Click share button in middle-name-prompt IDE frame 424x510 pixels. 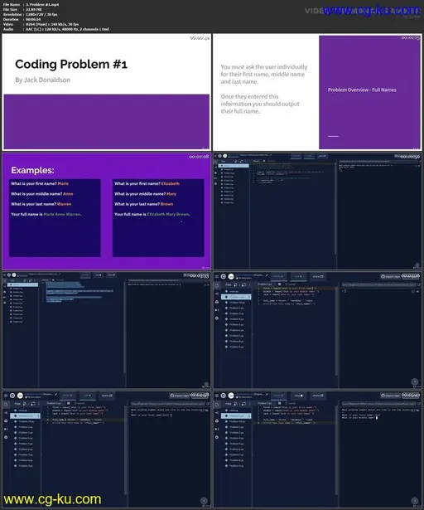tap(318, 396)
